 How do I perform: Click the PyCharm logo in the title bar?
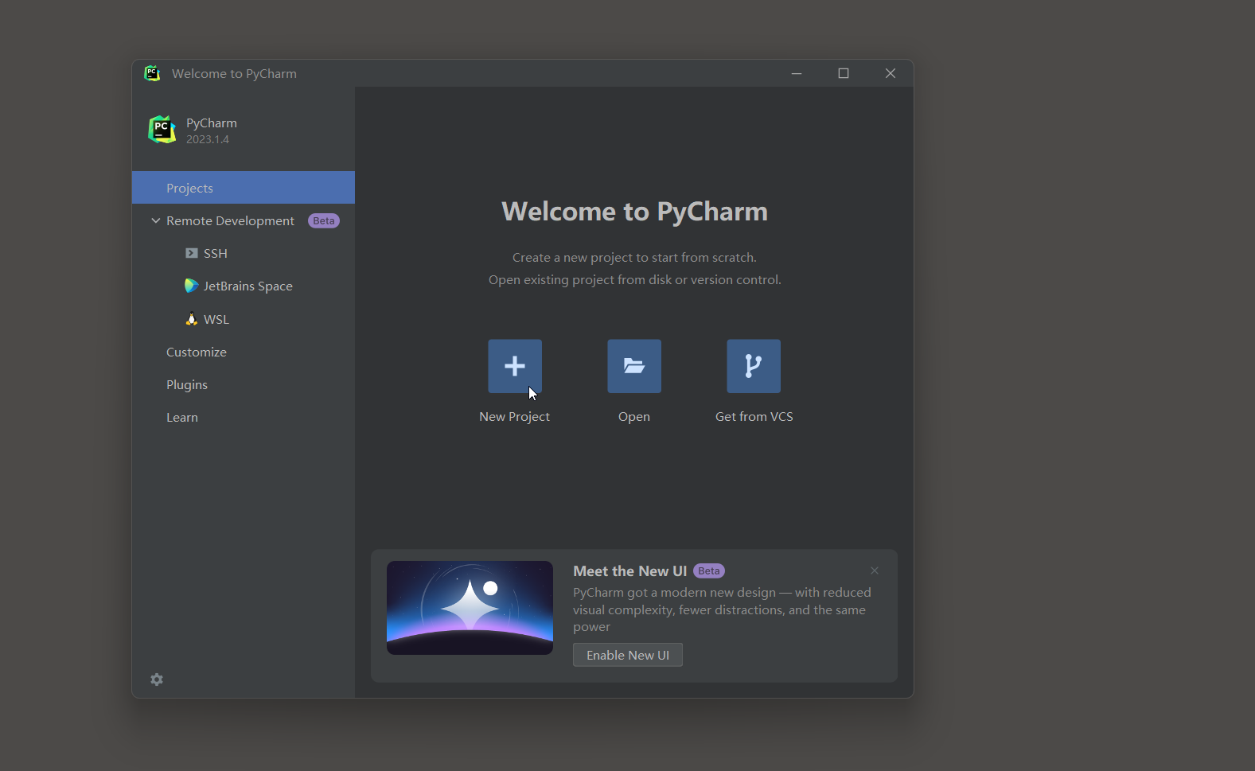pyautogui.click(x=152, y=73)
